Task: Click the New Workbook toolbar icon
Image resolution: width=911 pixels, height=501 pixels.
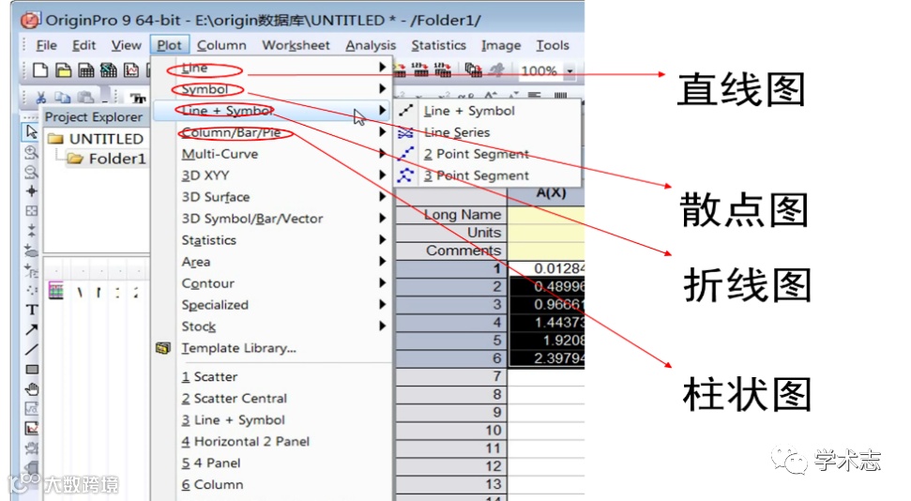Action: (85, 70)
